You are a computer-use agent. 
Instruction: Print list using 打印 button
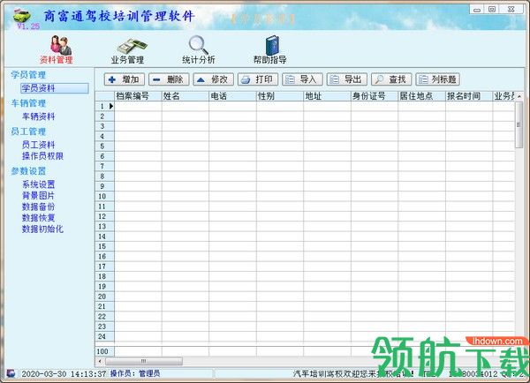pyautogui.click(x=258, y=79)
